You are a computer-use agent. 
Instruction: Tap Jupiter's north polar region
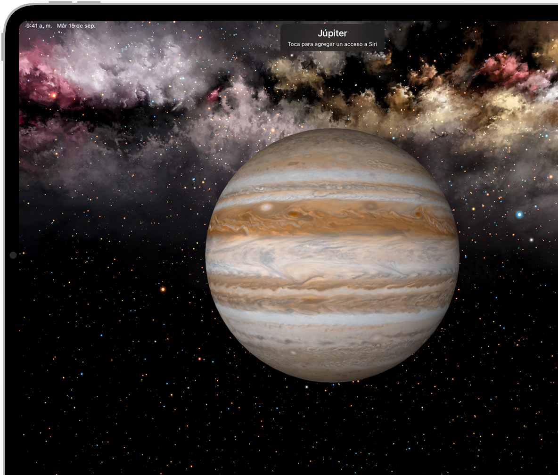click(x=332, y=146)
